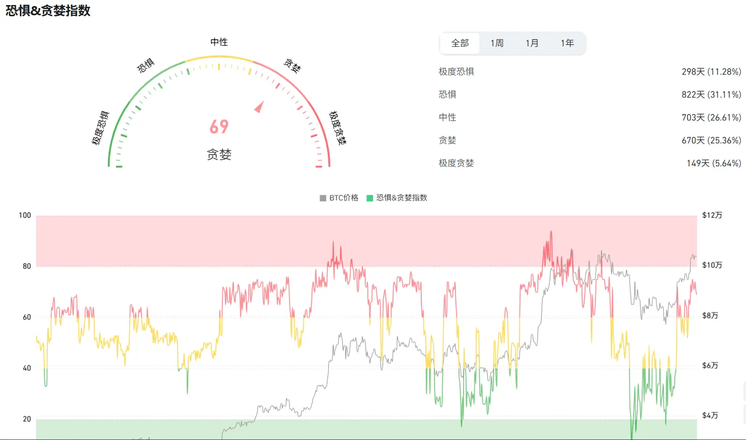Image resolution: width=746 pixels, height=440 pixels.
Task: Click the 中性 label on the gauge
Action: 219,42
